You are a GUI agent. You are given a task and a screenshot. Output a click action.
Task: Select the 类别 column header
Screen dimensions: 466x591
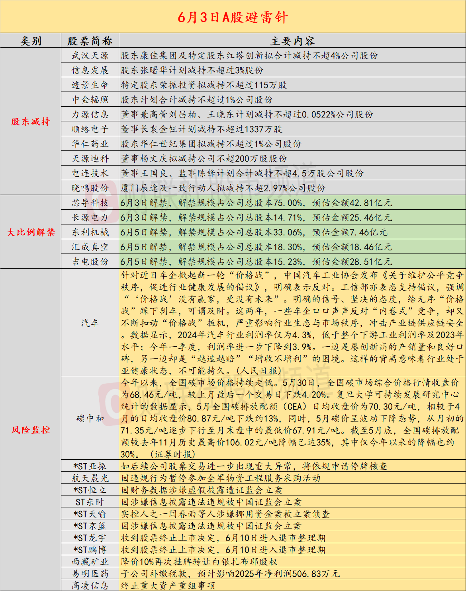pos(31,41)
